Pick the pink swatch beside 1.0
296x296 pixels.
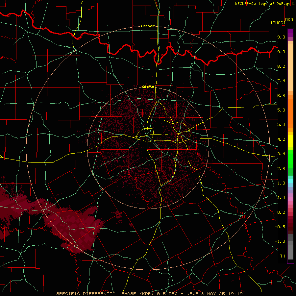click(x=290, y=199)
